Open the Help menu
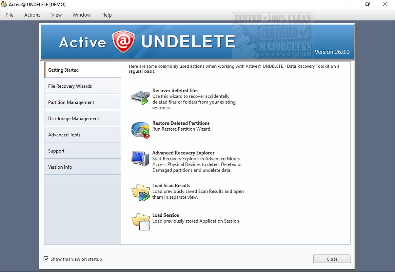The height and width of the screenshot is (273, 395). click(x=107, y=15)
